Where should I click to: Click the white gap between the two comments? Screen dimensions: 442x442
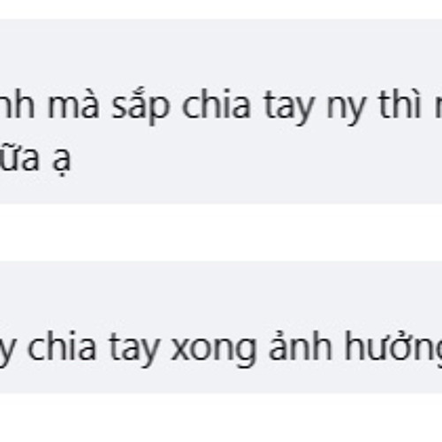click(x=221, y=232)
